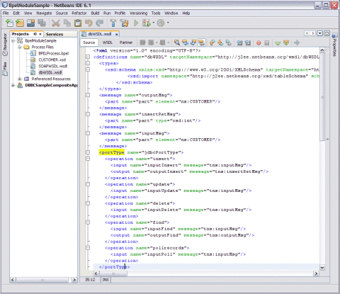
Task: Open the Profile icon dropdown arrow
Action: point(168,23)
